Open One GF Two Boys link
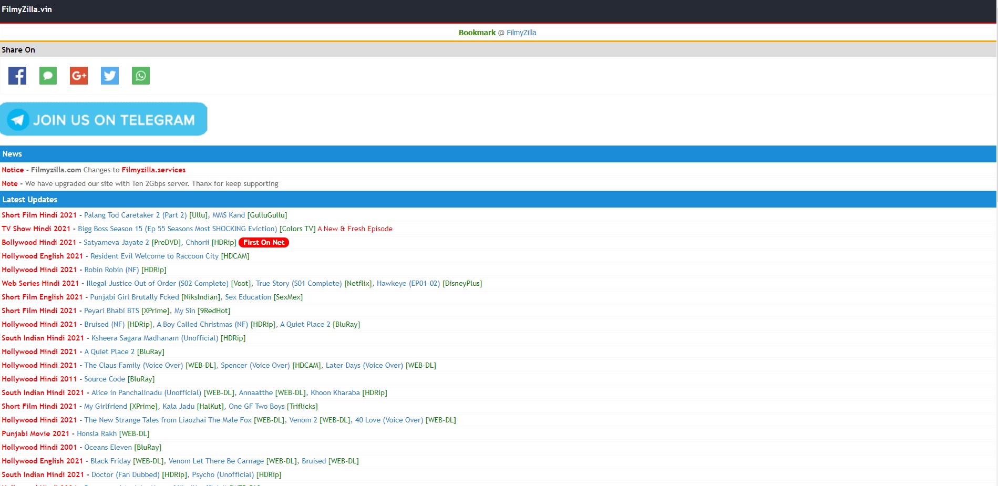This screenshot has height=486, width=998. 256,406
